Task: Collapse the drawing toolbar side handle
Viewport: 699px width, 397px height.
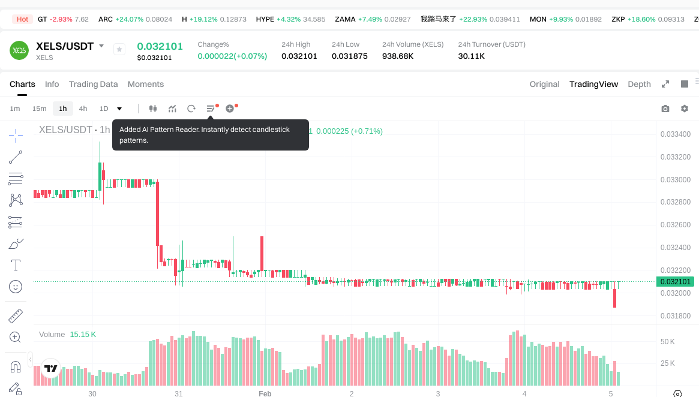Action: tap(31, 360)
